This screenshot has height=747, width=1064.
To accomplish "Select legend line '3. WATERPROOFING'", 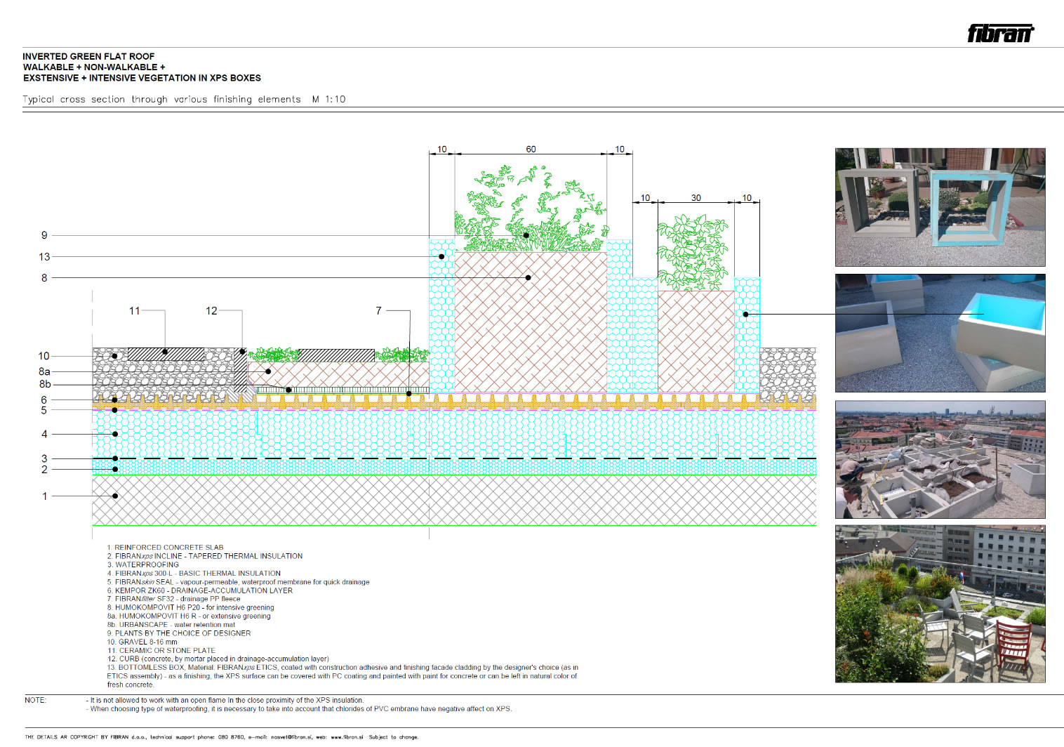I will tap(143, 564).
